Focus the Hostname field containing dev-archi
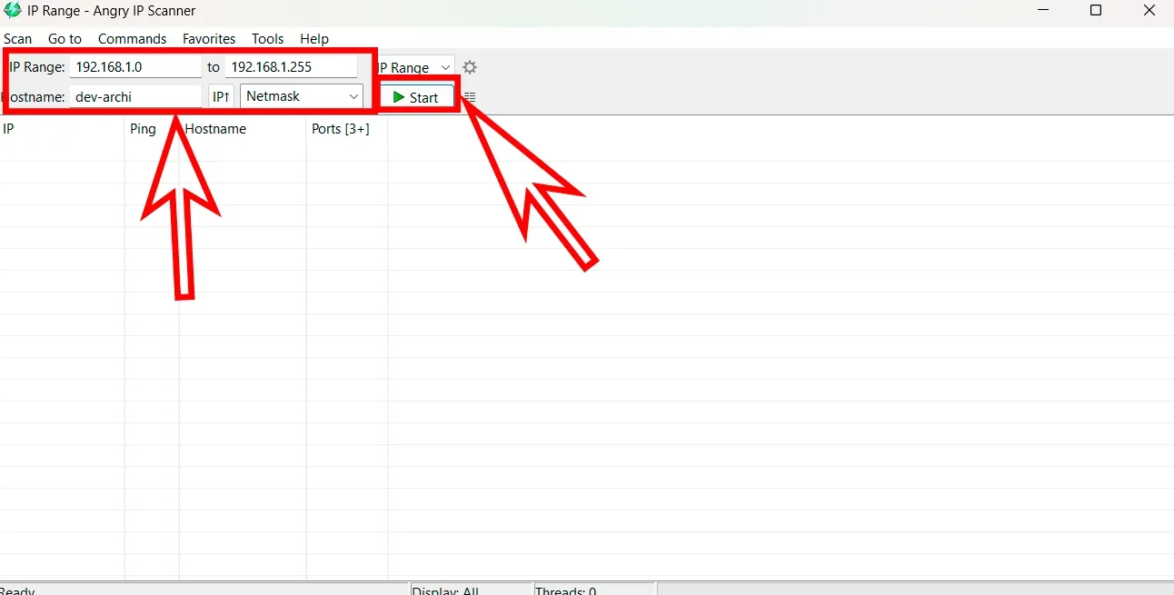 coord(134,96)
